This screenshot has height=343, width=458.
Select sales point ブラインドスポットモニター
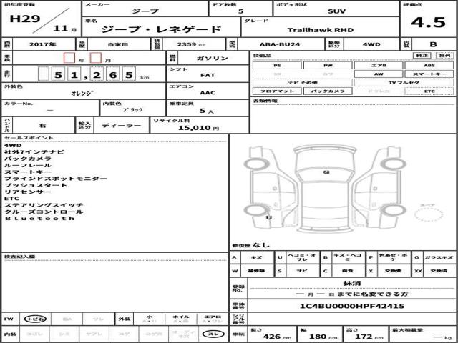(x=56, y=179)
